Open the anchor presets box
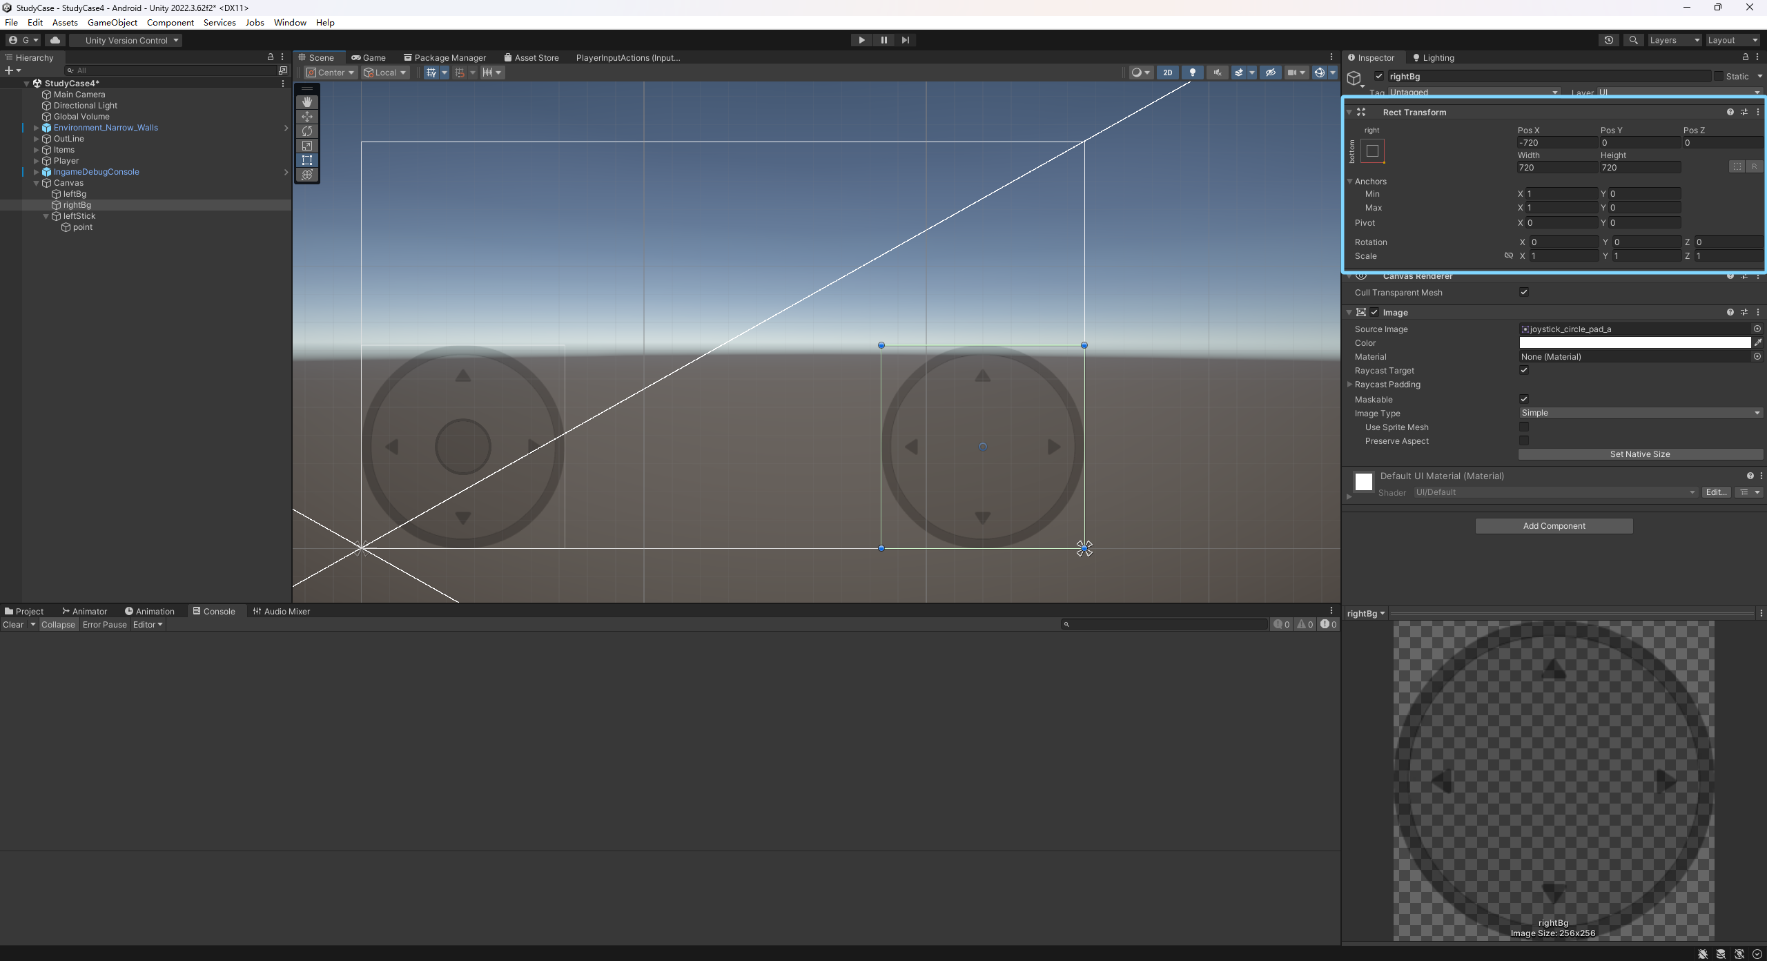Screen dimensions: 1767x961 pyautogui.click(x=1372, y=151)
